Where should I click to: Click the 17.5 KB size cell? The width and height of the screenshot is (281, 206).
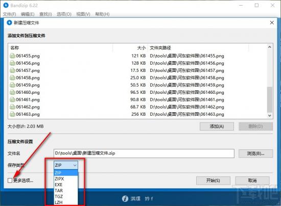pos(138,71)
